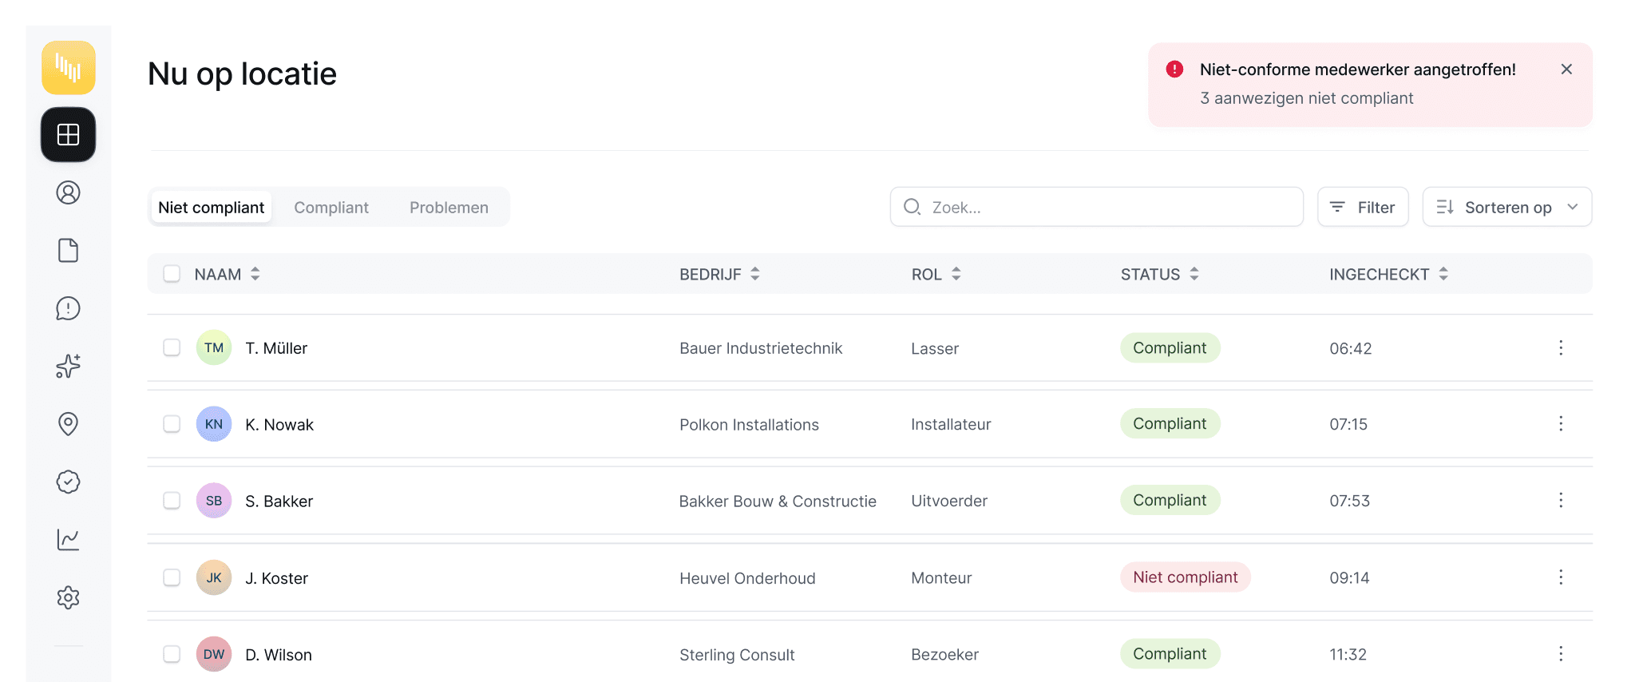The image size is (1635, 682).
Task: Click company Bauer Industrietechnik
Action: tap(761, 348)
